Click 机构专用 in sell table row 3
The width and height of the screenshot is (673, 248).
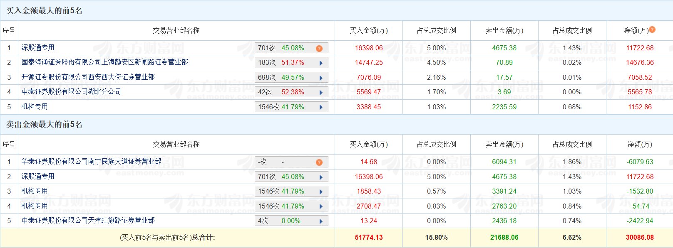click(x=35, y=191)
